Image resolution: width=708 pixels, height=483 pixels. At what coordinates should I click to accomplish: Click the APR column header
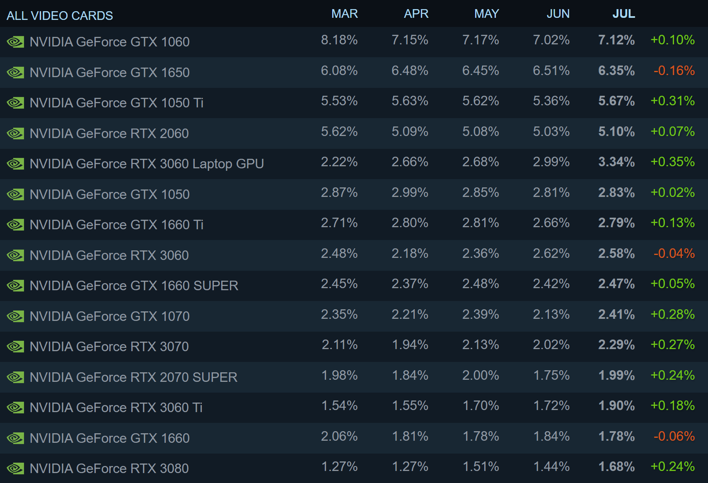[416, 14]
